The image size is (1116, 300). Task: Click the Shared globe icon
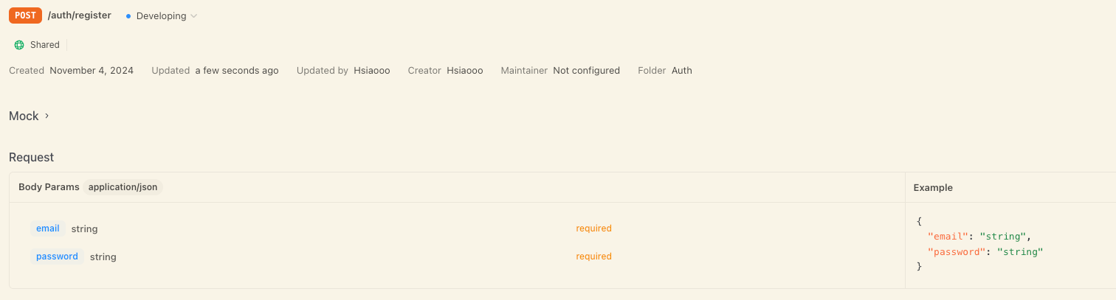[19, 45]
